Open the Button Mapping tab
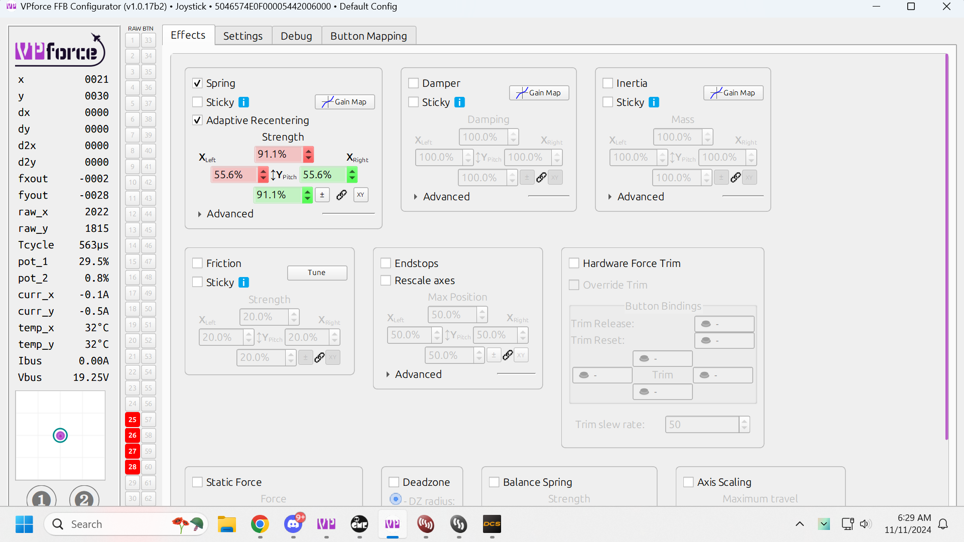The height and width of the screenshot is (542, 964). [368, 36]
